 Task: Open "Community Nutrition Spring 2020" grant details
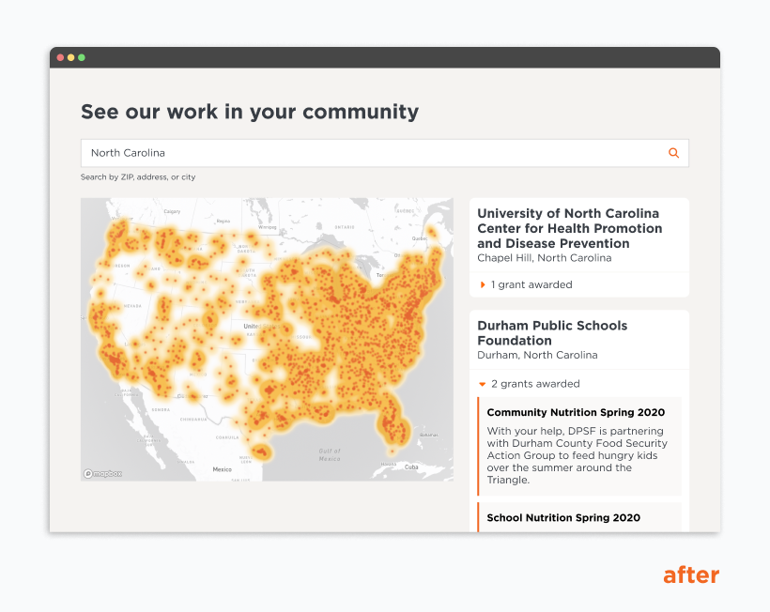576,412
